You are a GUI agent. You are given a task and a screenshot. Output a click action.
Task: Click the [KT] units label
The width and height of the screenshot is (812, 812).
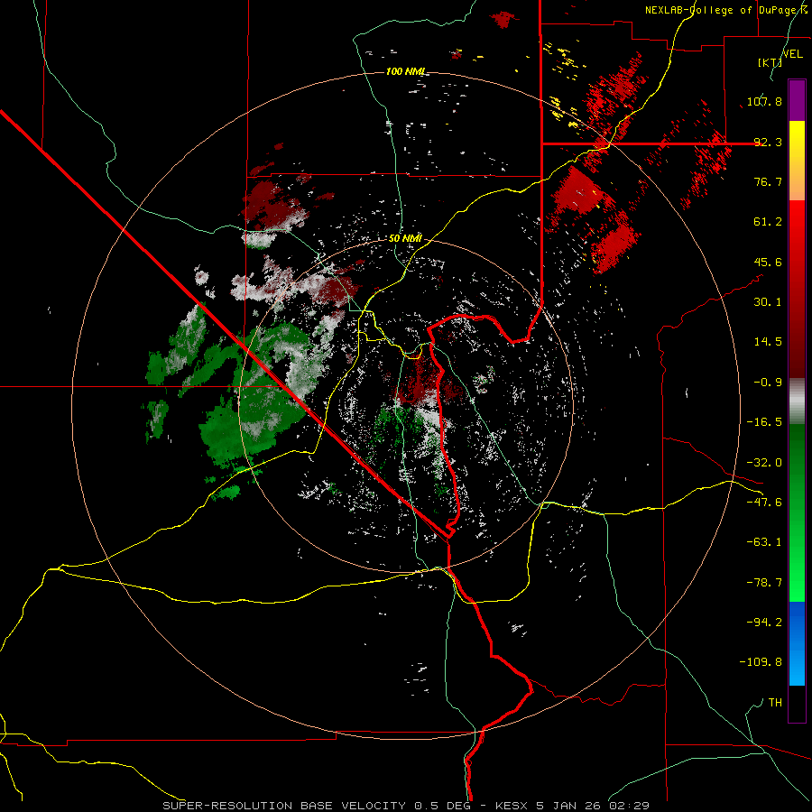click(770, 62)
